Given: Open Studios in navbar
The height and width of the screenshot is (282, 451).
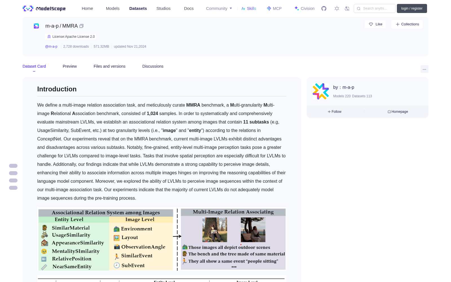Looking at the screenshot, I should pyautogui.click(x=163, y=8).
